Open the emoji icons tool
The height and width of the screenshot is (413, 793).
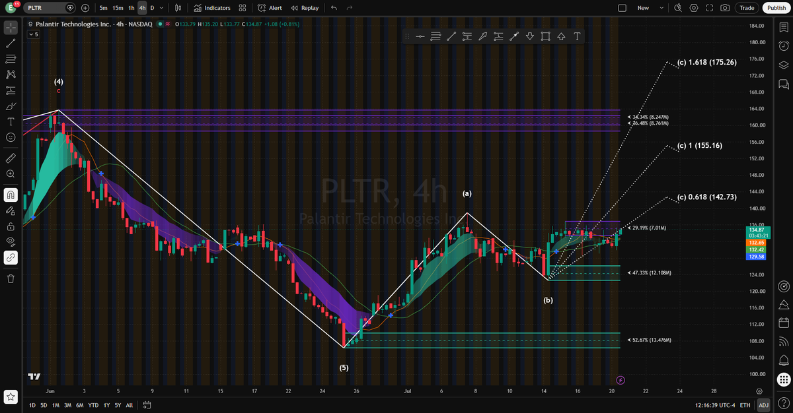[x=11, y=137]
